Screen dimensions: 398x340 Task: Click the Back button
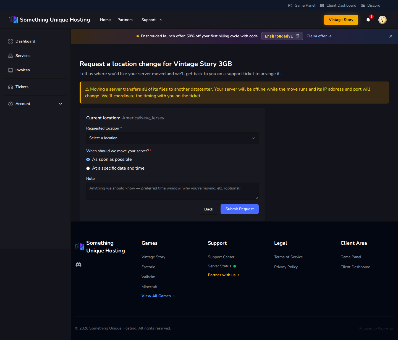coord(209,209)
